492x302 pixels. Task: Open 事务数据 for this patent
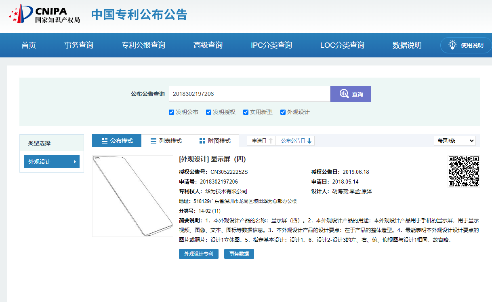coord(239,254)
